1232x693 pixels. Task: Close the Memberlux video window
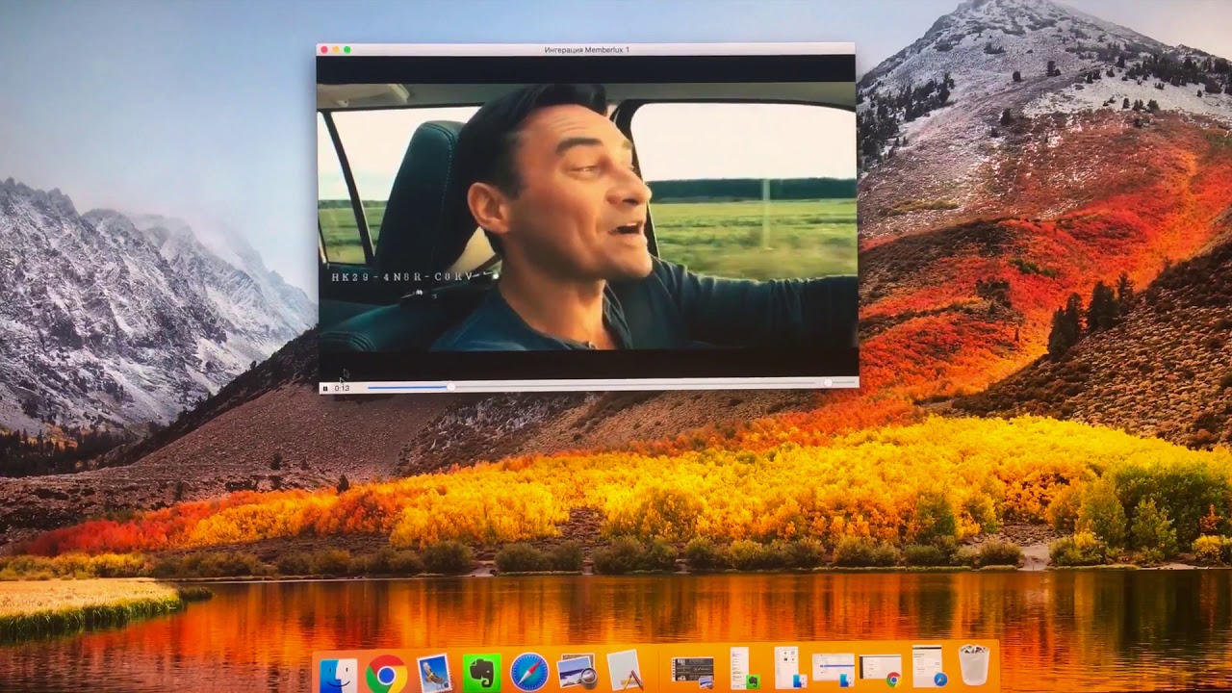click(324, 49)
